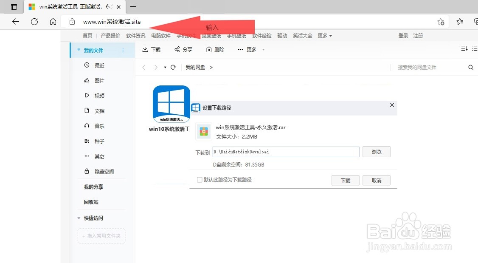Click the 登录 link
This screenshot has height=263, width=478.
pyautogui.click(x=403, y=36)
